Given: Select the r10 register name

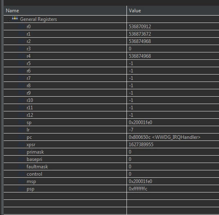Looking at the screenshot, I should click(30, 100).
